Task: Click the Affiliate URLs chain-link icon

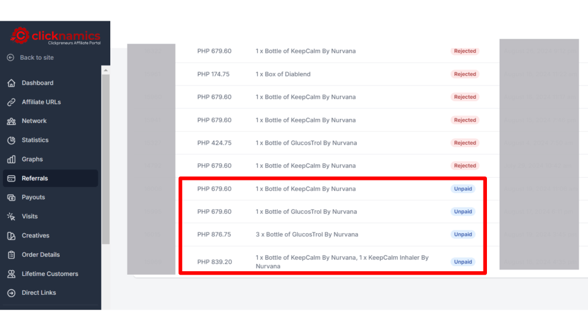Action: (11, 102)
